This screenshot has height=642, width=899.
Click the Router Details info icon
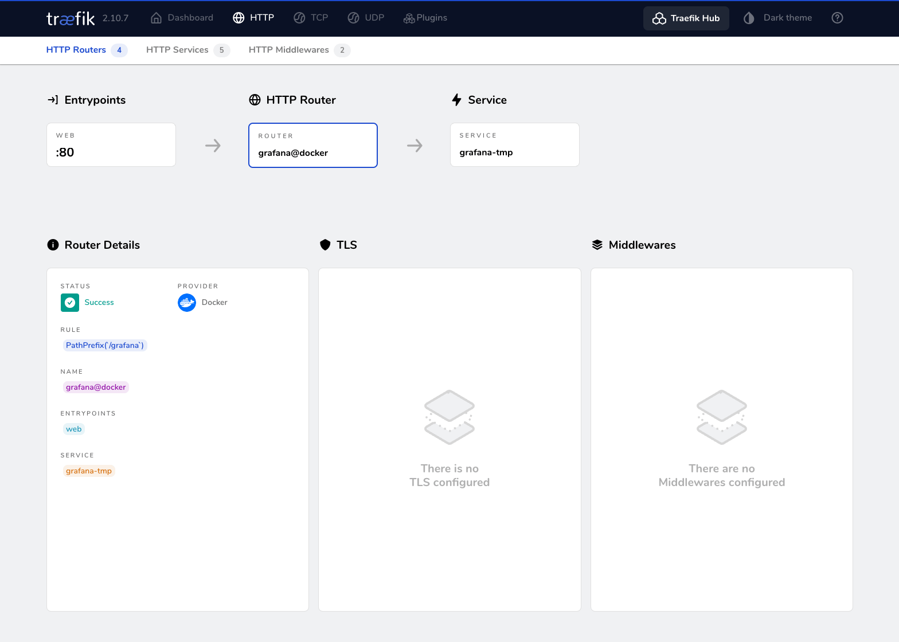[x=53, y=245]
